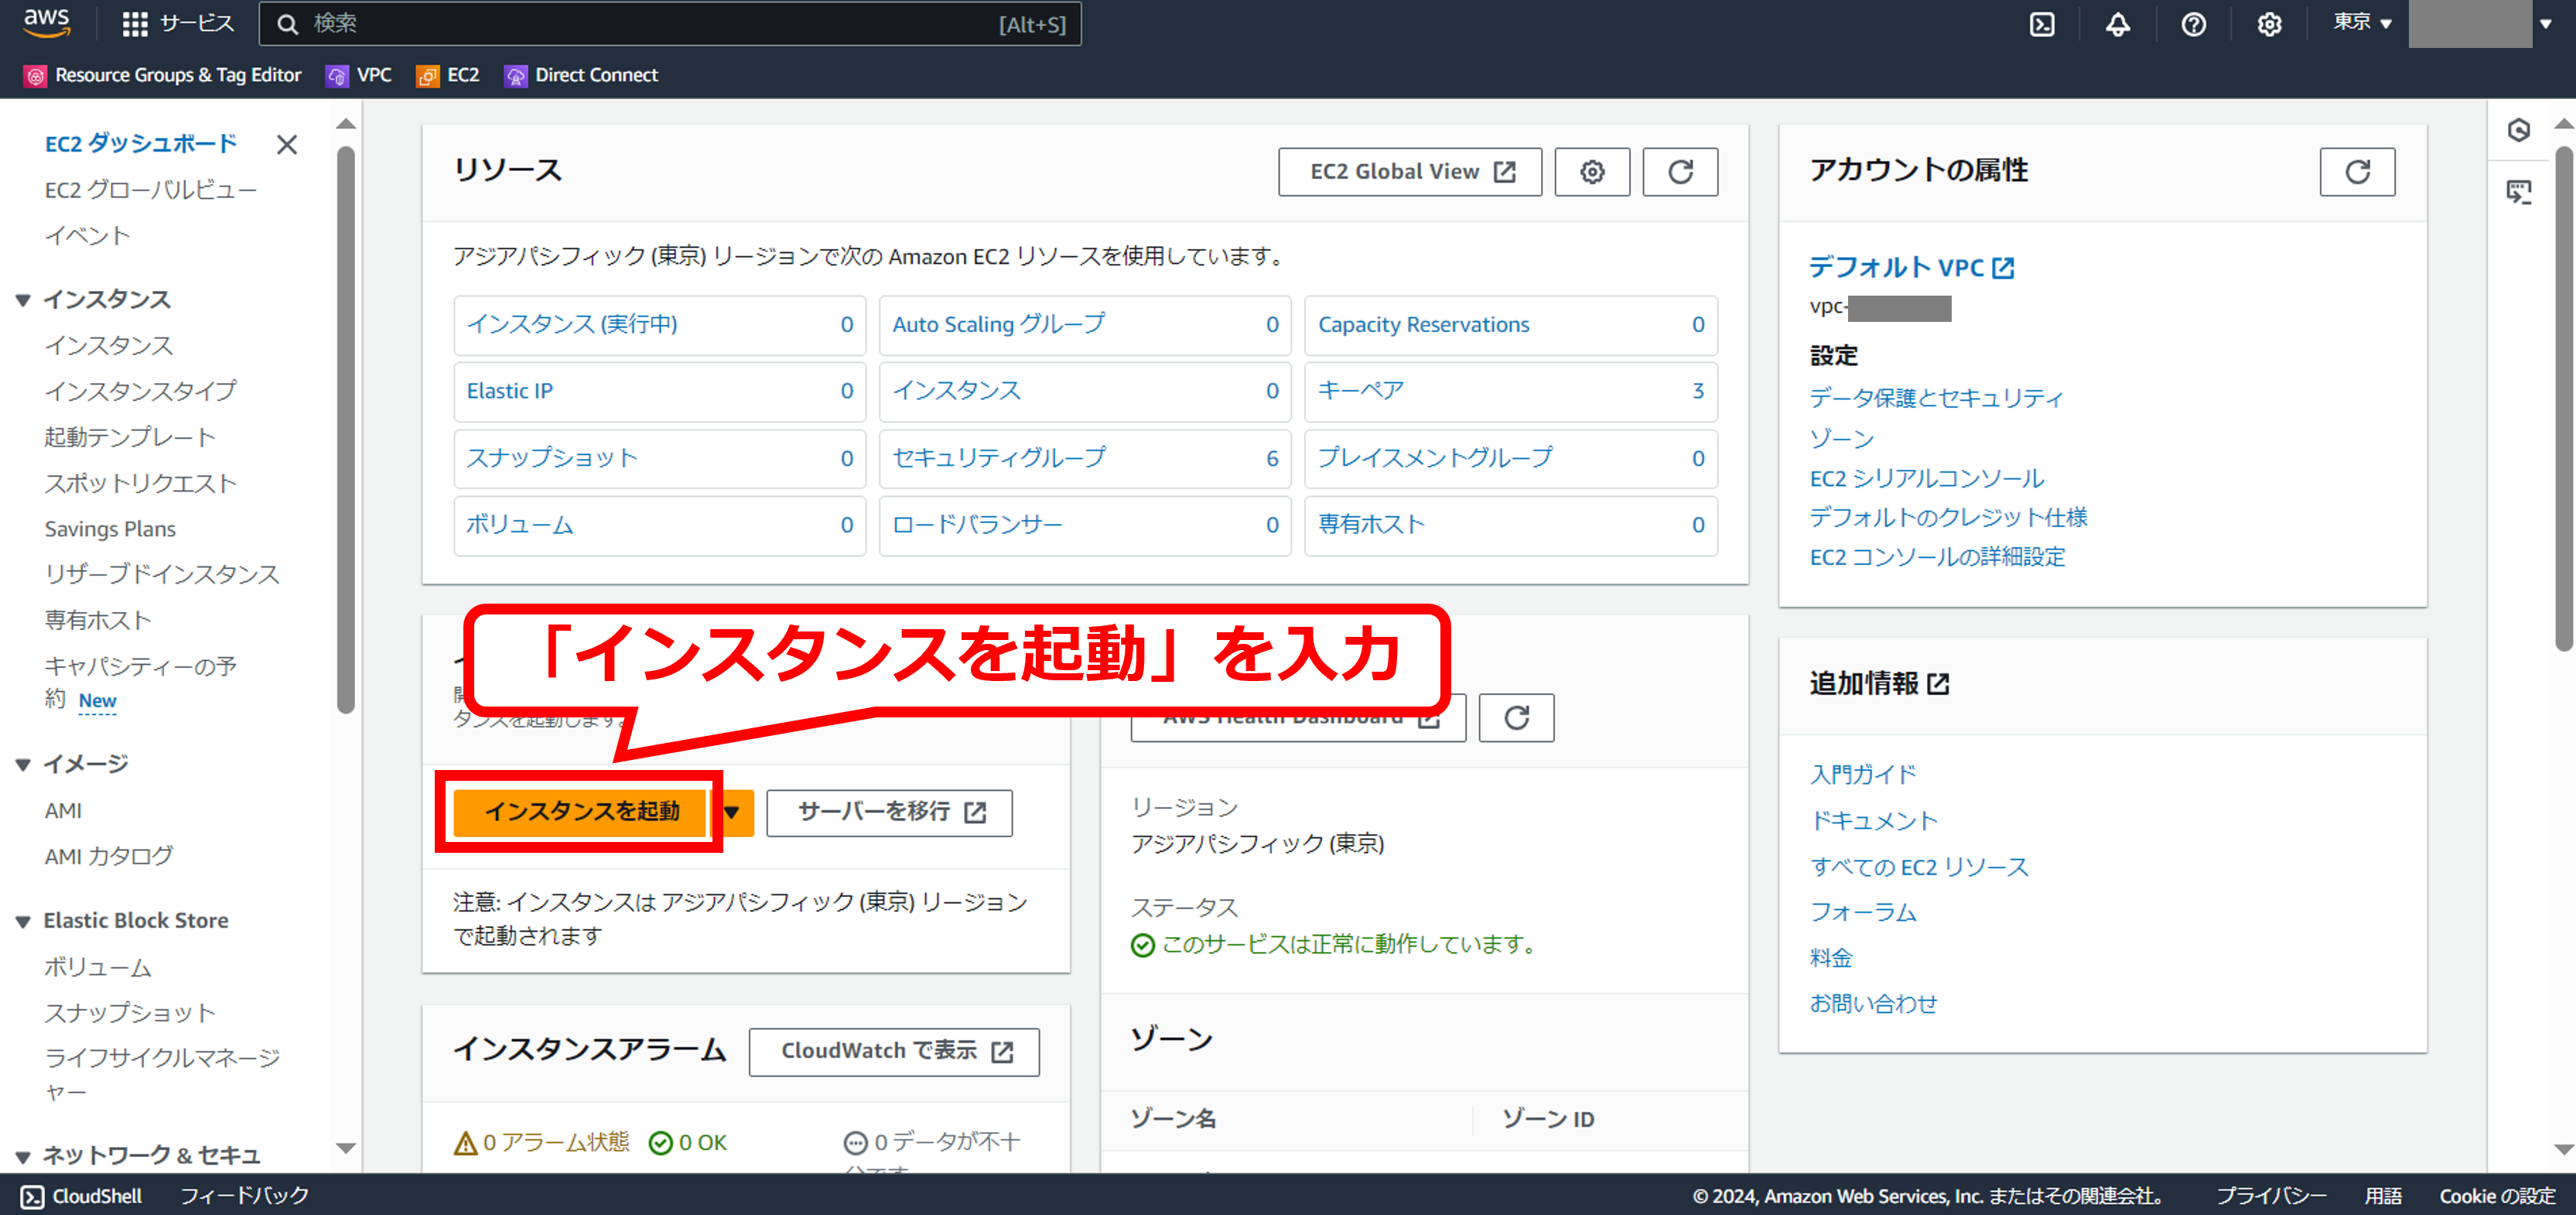Open the account menu dropdown arrow

(2546, 24)
